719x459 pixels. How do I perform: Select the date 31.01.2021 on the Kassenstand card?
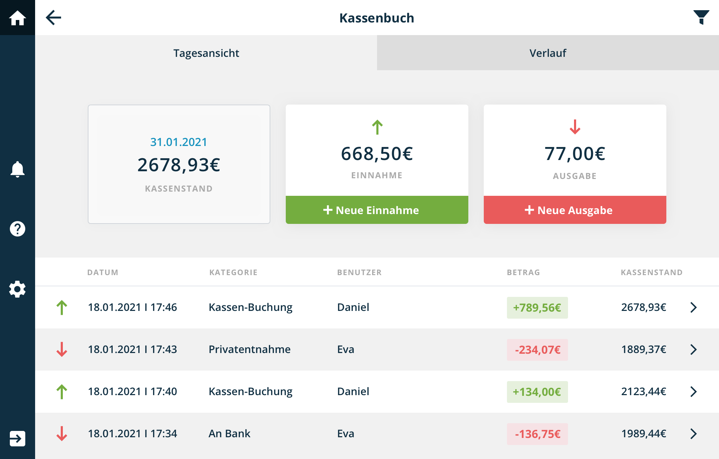pos(178,142)
